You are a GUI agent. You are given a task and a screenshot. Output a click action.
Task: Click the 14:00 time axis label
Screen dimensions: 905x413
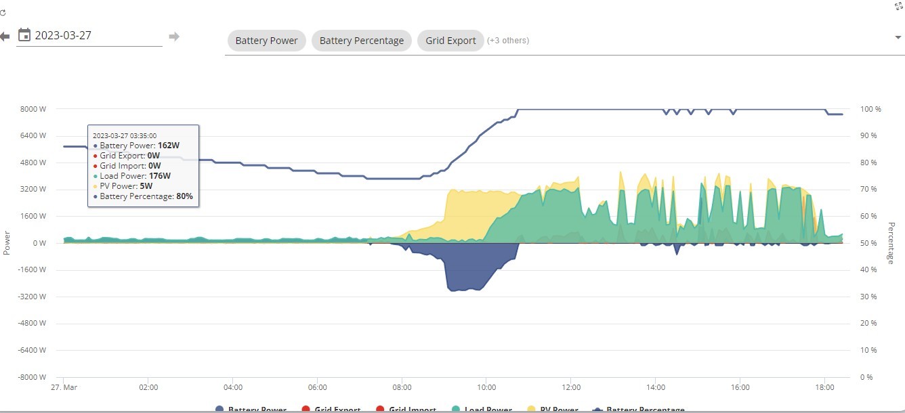point(655,388)
